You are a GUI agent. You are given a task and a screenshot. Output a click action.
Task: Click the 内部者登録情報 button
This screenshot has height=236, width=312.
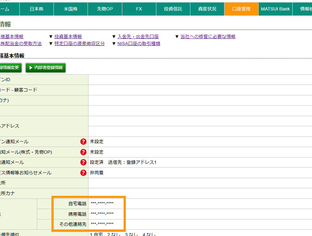pos(46,68)
